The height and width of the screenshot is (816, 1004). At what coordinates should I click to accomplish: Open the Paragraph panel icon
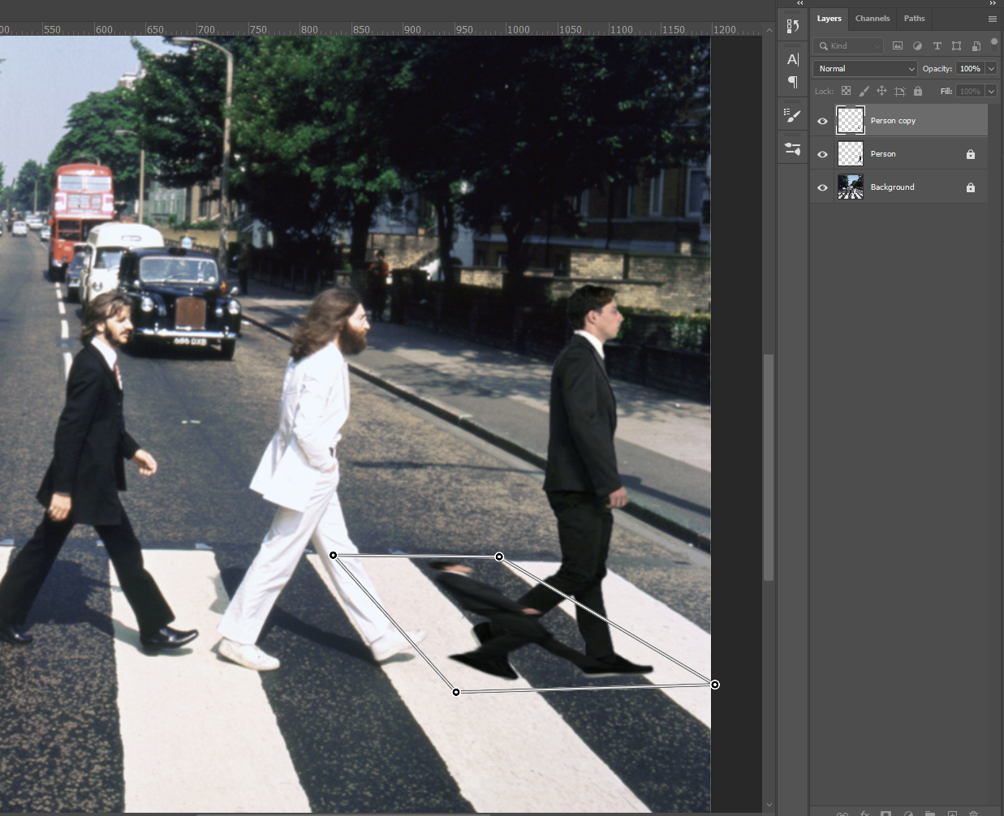pos(793,82)
